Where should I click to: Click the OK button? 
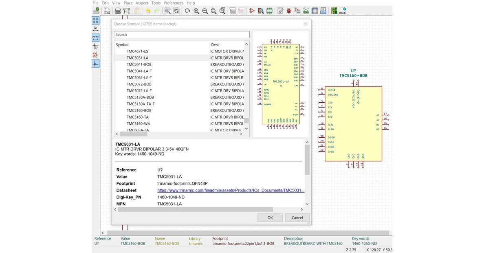pyautogui.click(x=270, y=218)
